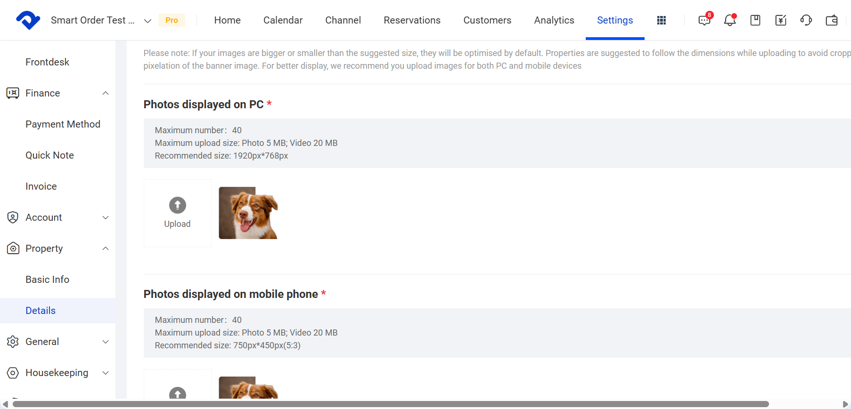Open the support headset icon
851x409 pixels.
point(806,20)
